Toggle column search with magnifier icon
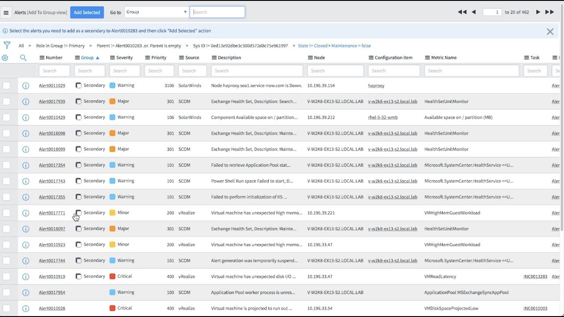The width and height of the screenshot is (564, 317). [x=23, y=58]
